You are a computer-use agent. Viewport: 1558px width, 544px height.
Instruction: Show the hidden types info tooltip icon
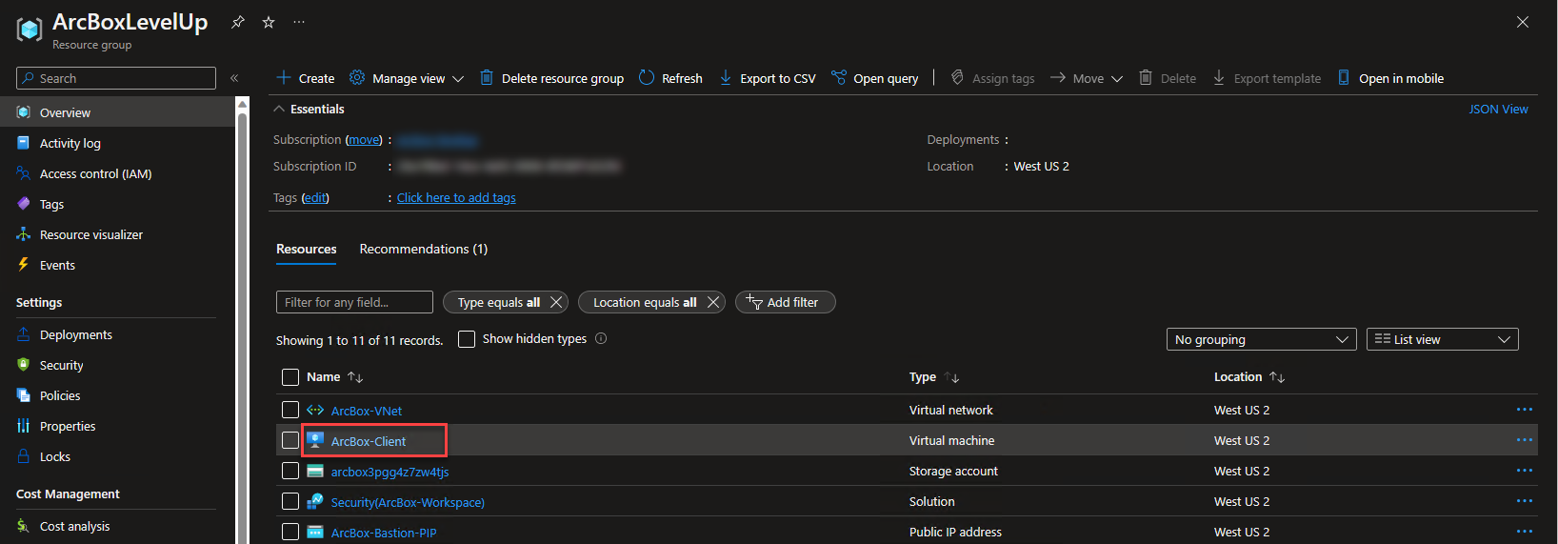point(601,338)
